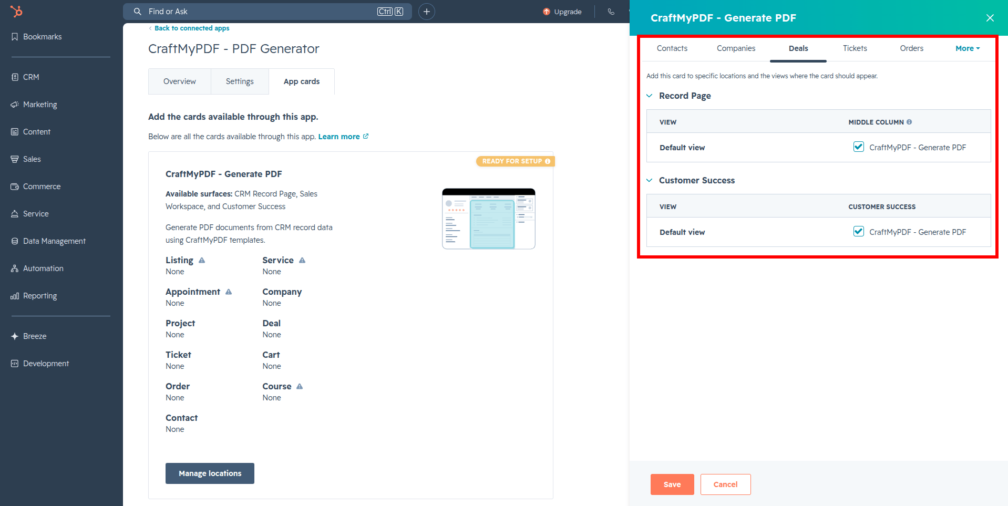Open the Sales section
Screen dimensions: 1008x506
[x=26, y=159]
